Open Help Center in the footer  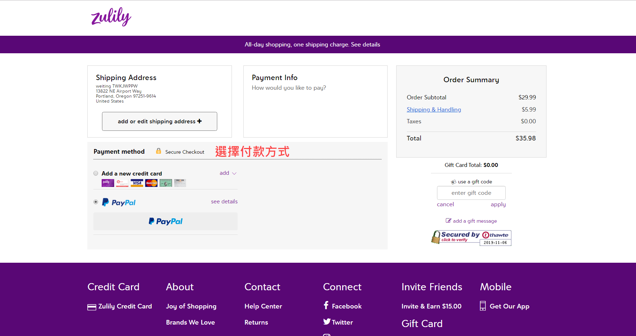(x=263, y=306)
